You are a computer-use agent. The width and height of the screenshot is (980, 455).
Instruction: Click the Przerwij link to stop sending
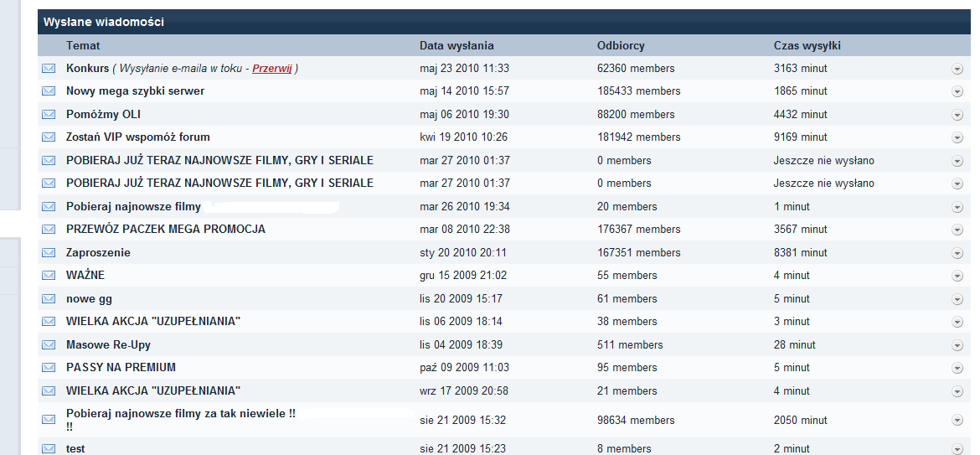click(x=272, y=69)
